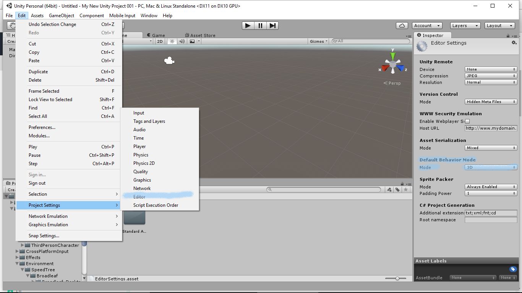Click the scene effects image icon
This screenshot has width=522, height=293.
point(191,41)
